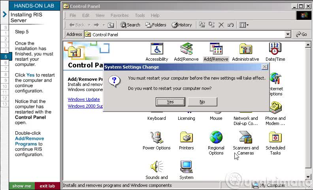Jump to lab step 1
The width and height of the screenshot is (313, 190).
coord(6,33)
